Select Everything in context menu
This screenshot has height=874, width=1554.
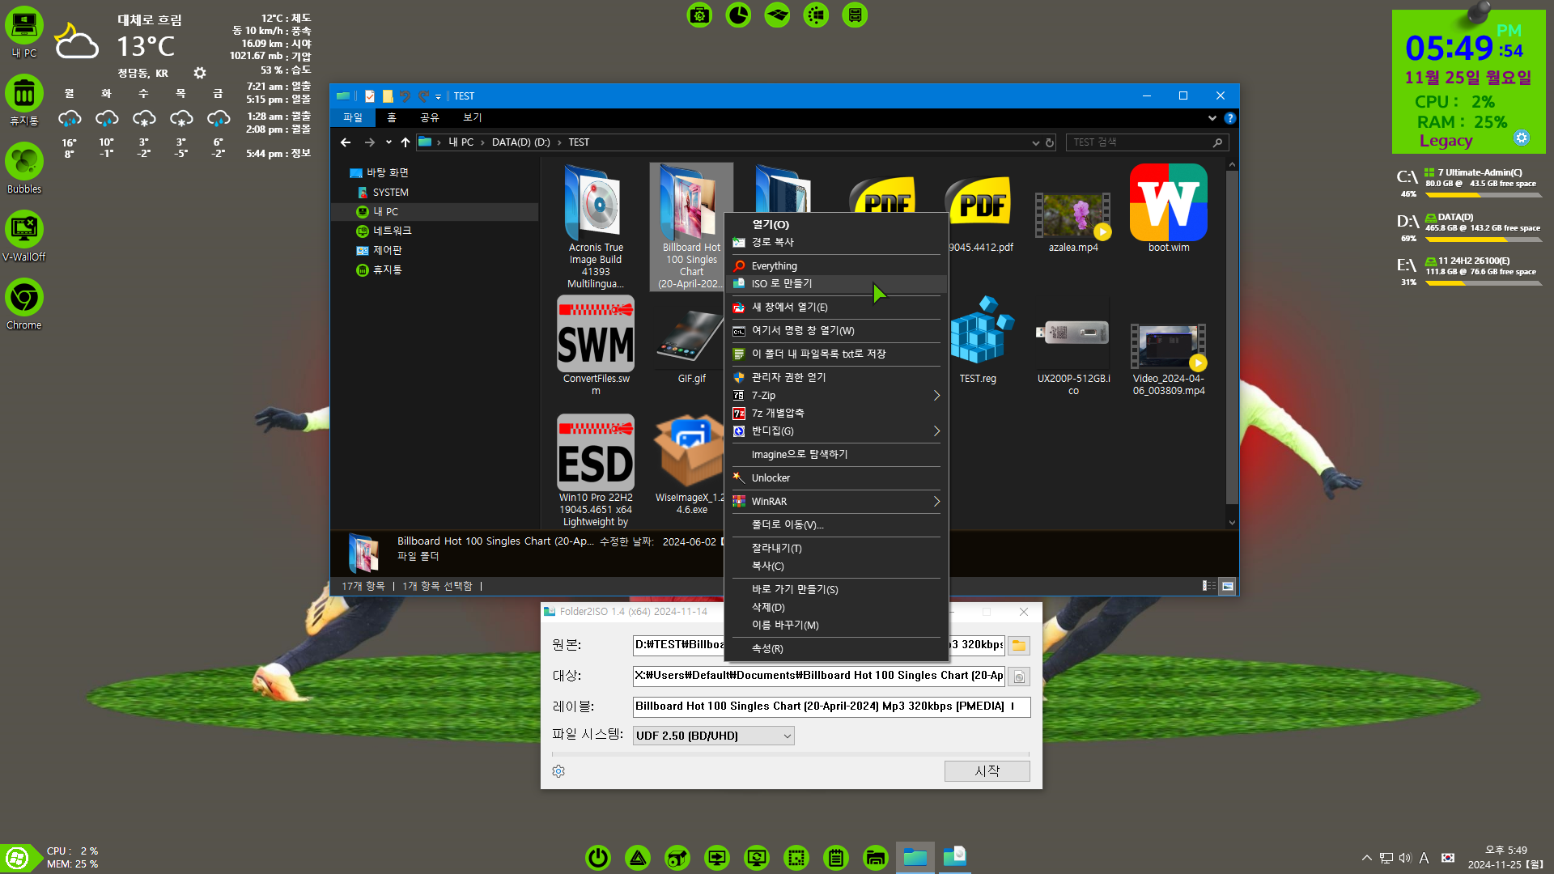tap(836, 266)
